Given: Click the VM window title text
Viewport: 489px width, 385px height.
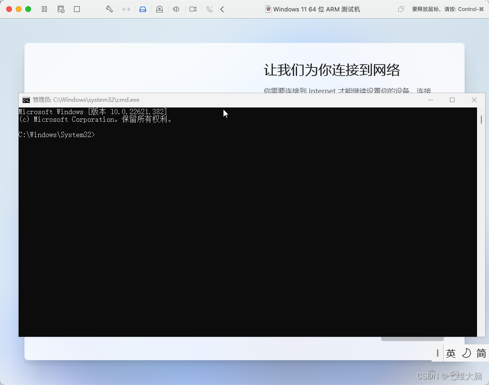Looking at the screenshot, I should pyautogui.click(x=317, y=10).
